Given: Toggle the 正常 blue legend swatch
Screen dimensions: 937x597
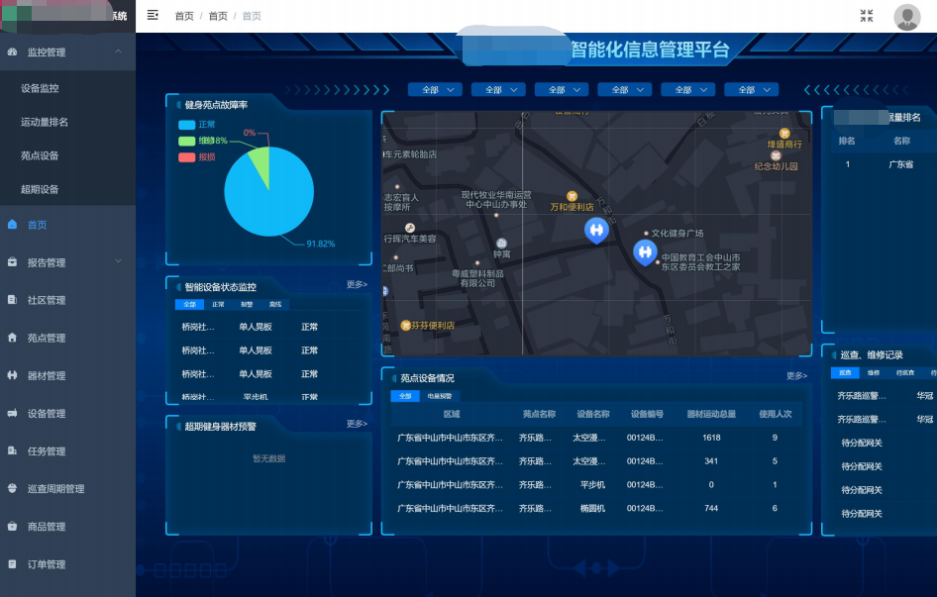Looking at the screenshot, I should pos(187,125).
